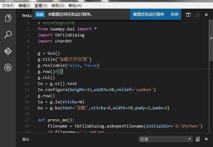
Task: Click line number 6 in gutter
Action: pyautogui.click(x=28, y=53)
